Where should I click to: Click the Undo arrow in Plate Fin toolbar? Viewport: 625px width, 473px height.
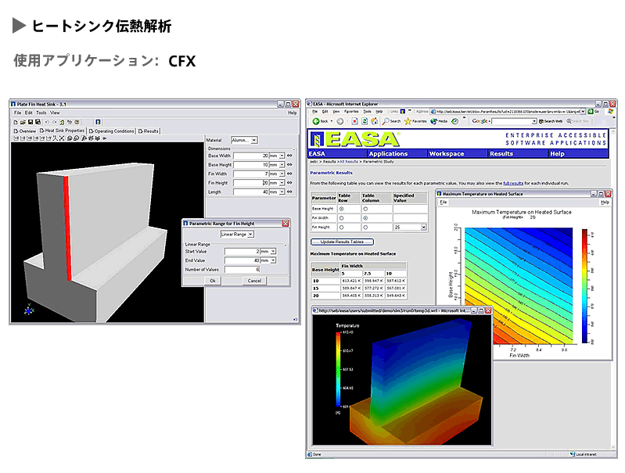47,122
